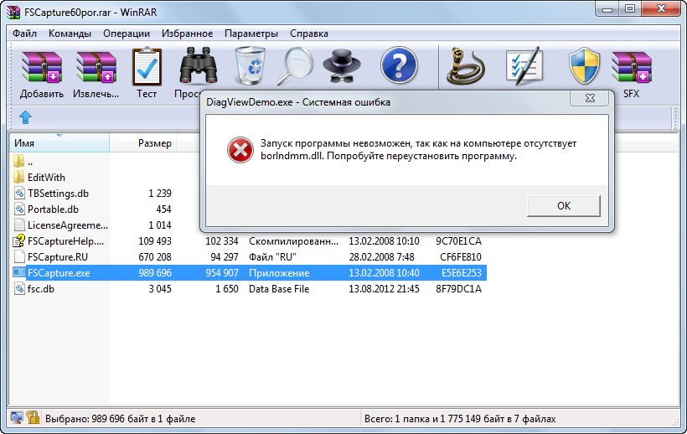This screenshot has height=434, width=687.
Task: Click the SFX archive toolbar icon
Action: (x=632, y=67)
